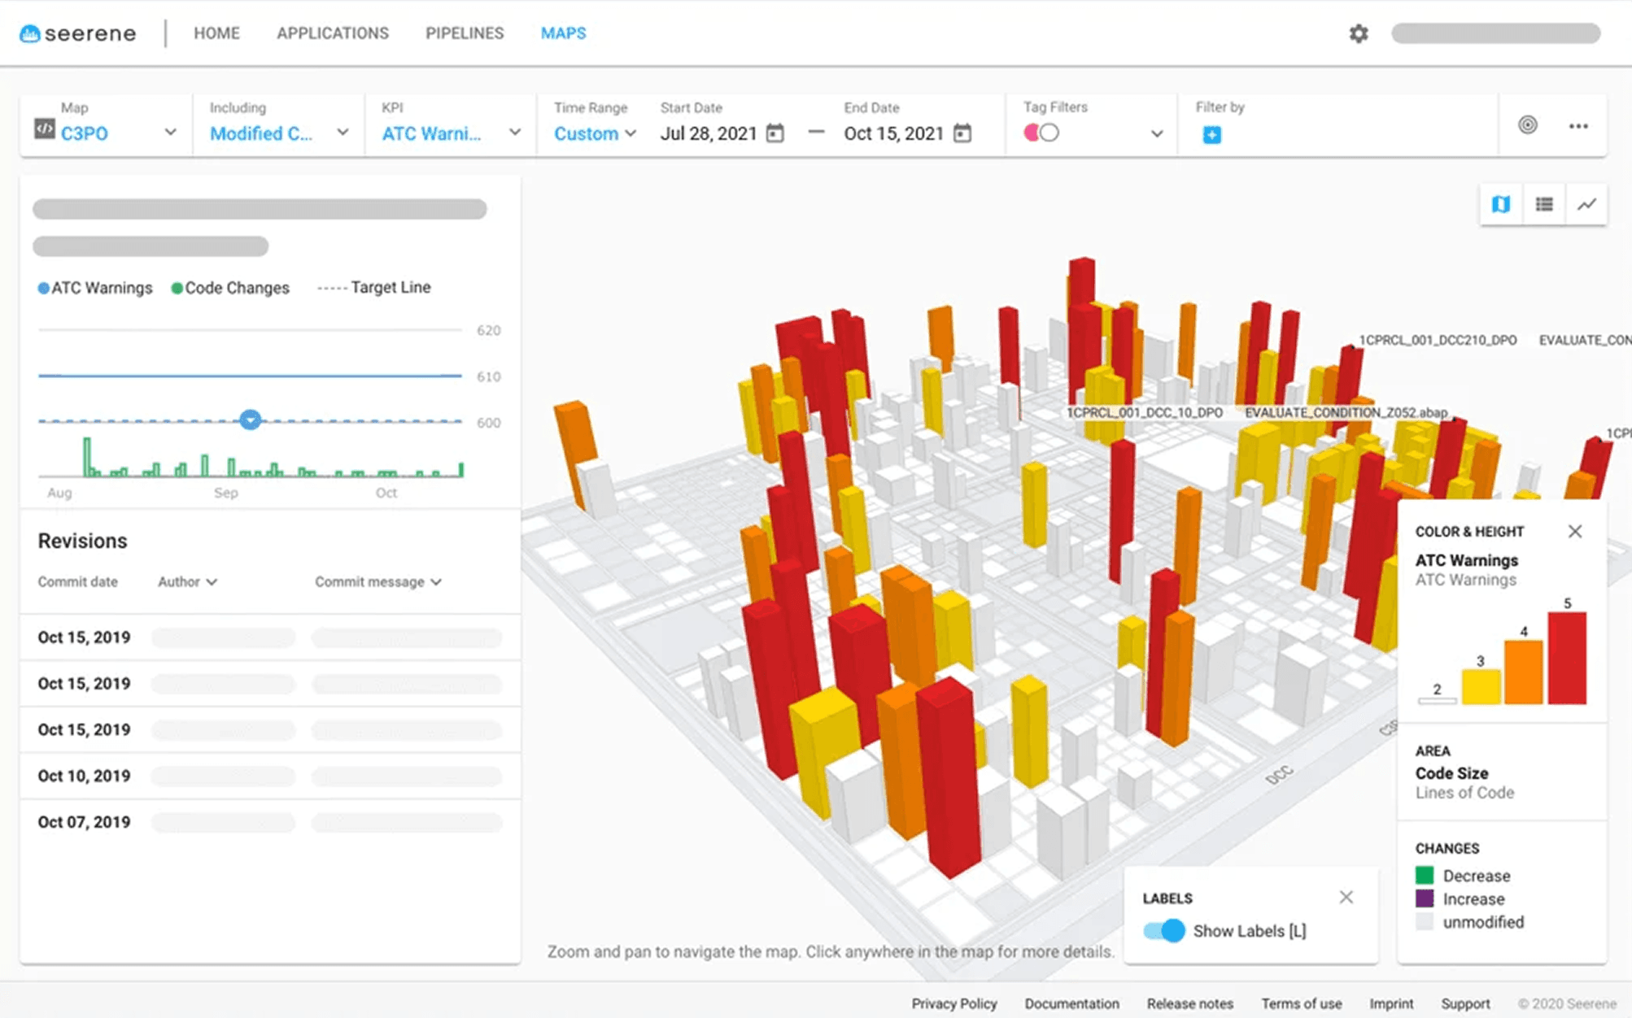Click the red level 5 legend bar
Viewport: 1632px width, 1018px height.
coord(1566,658)
